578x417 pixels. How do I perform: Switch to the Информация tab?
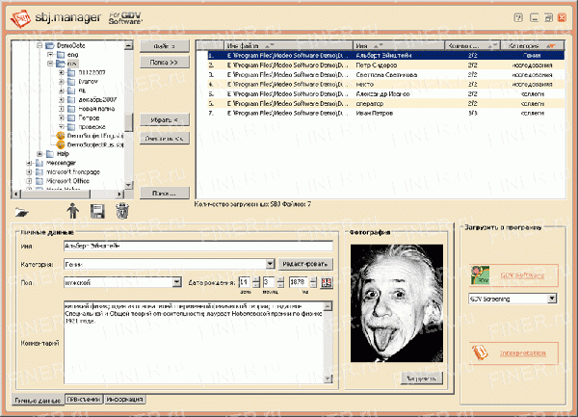tap(124, 400)
